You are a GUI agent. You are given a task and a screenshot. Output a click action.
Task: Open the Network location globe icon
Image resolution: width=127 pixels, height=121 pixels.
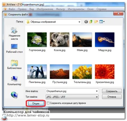pos(14,95)
